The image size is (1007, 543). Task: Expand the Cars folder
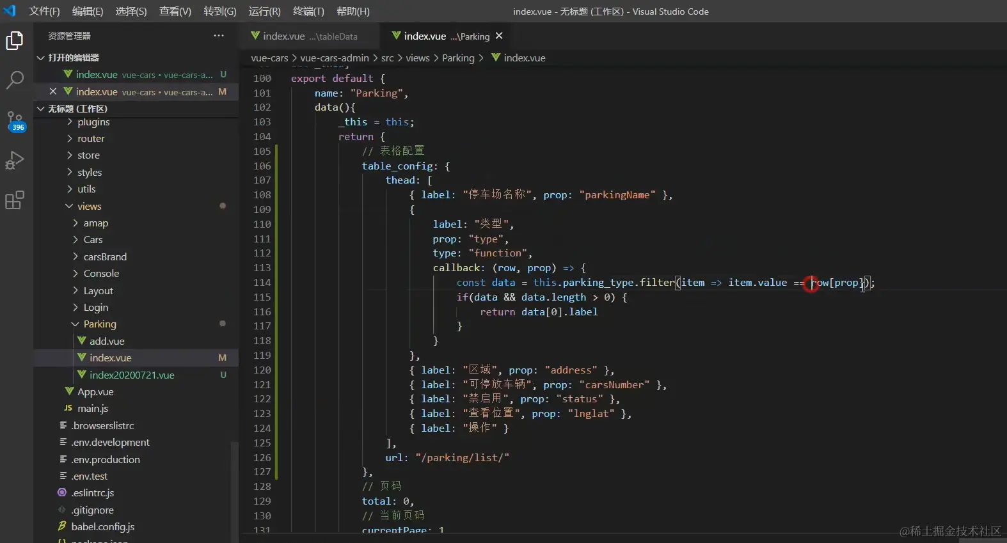pyautogui.click(x=75, y=239)
